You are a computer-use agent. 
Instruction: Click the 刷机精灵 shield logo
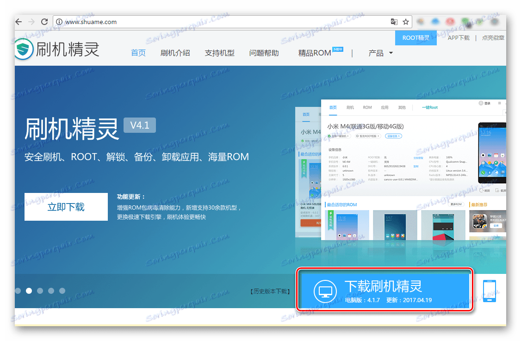pos(23,49)
